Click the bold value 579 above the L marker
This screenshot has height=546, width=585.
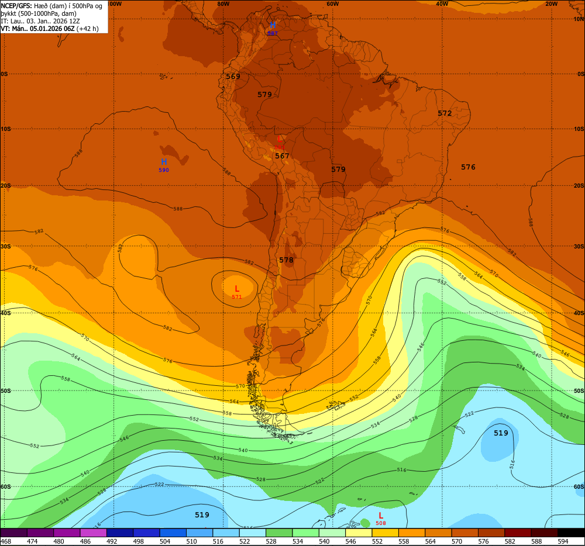pyautogui.click(x=265, y=94)
